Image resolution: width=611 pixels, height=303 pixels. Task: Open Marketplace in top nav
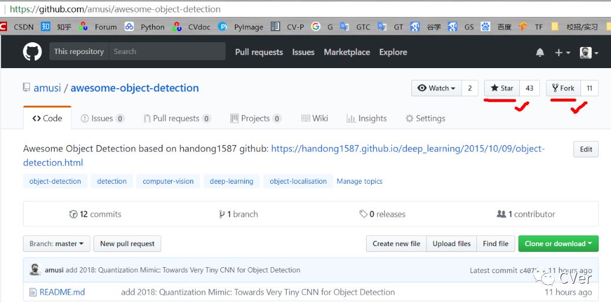click(x=347, y=52)
